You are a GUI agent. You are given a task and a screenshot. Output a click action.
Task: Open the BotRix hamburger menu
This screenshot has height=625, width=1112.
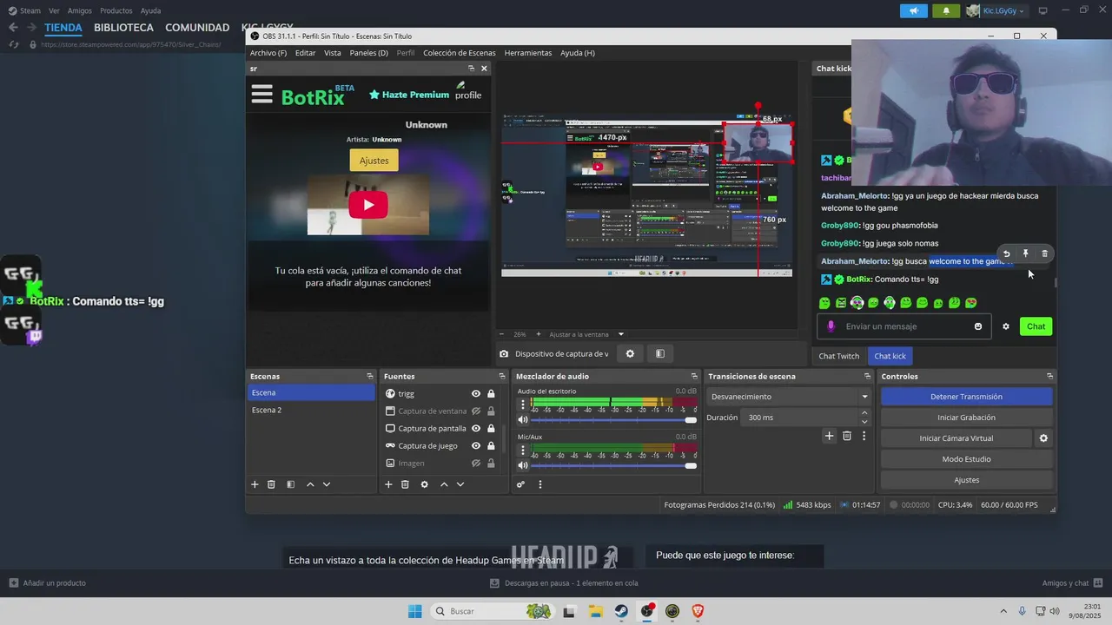(x=261, y=95)
